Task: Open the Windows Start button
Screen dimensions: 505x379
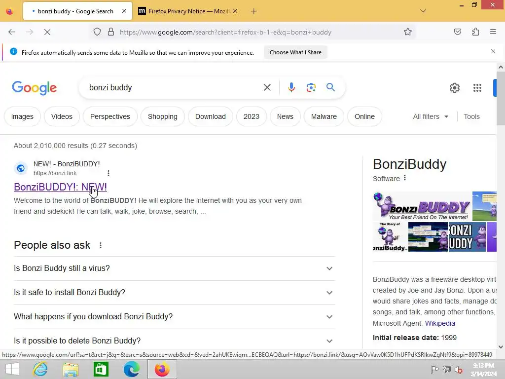Action: [x=12, y=369]
